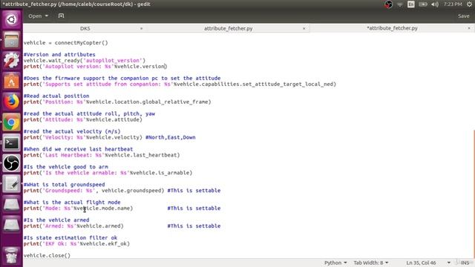Launch System Settings tool from the dock
Screen dimensions: 475x267
click(x=11, y=60)
